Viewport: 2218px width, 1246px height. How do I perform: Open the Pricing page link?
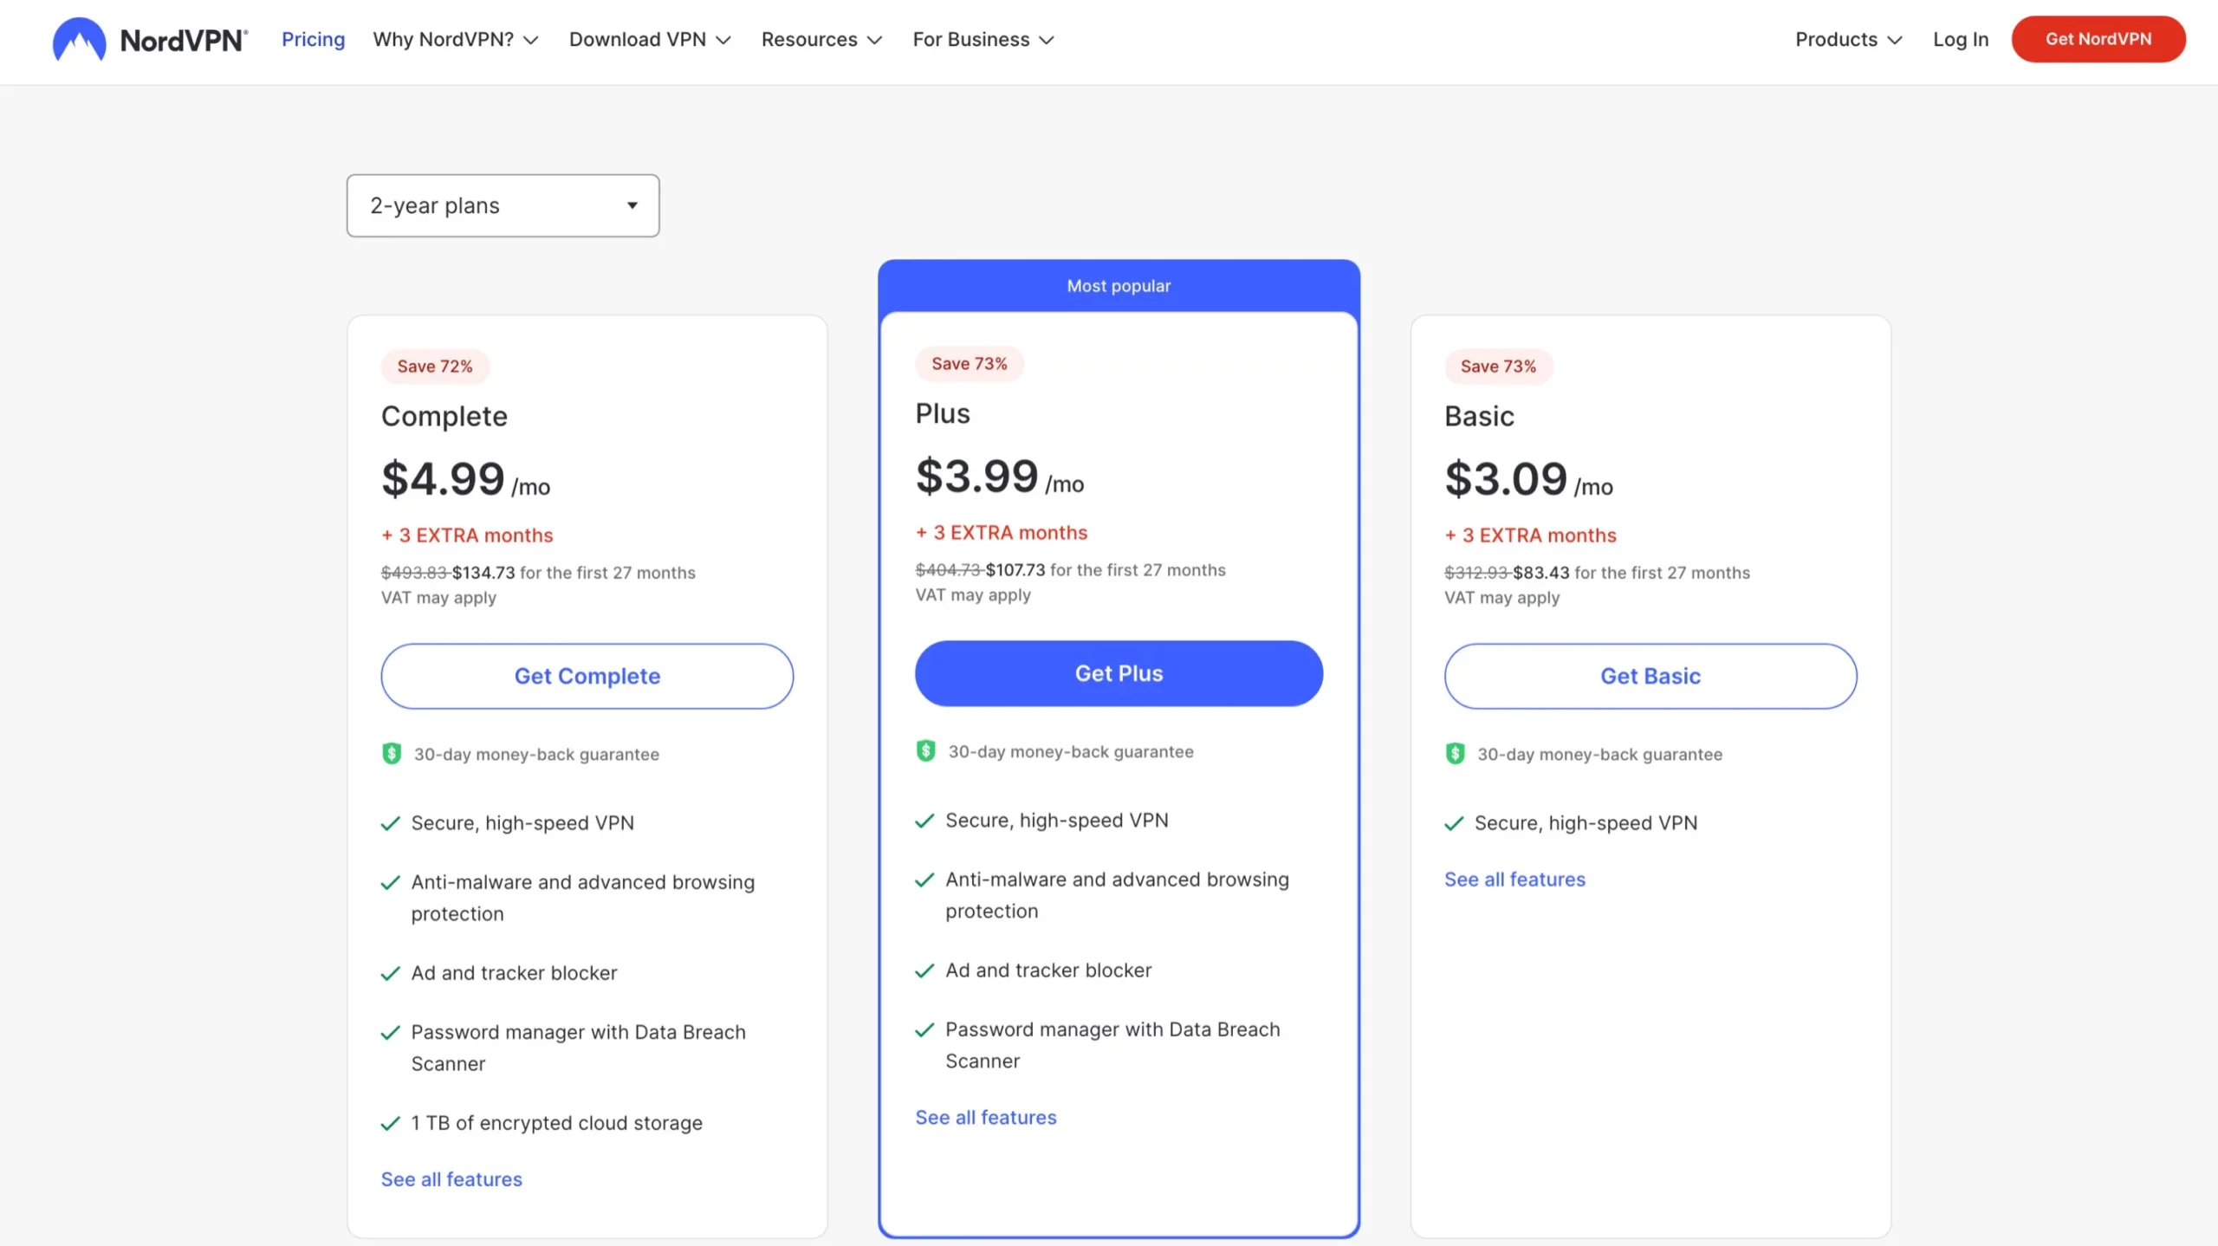click(x=313, y=39)
